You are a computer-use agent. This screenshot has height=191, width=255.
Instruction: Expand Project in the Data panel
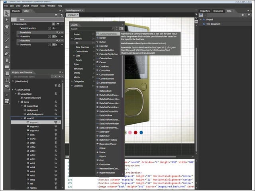[201, 19]
